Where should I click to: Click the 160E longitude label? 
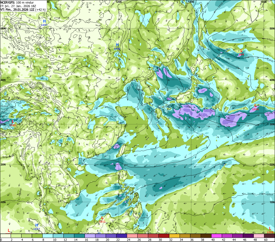coord(264,2)
